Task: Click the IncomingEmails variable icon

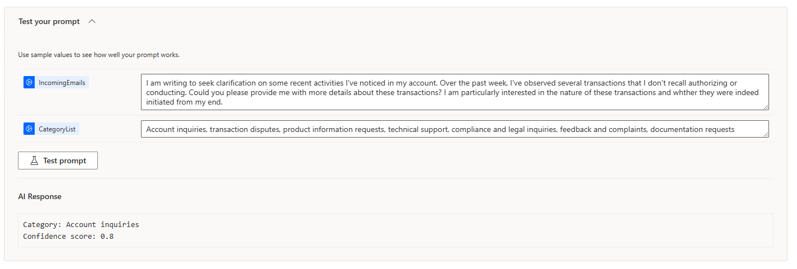Action: pyautogui.click(x=30, y=82)
